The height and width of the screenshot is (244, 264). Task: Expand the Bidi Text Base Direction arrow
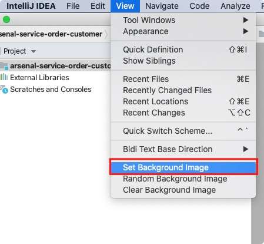pos(246,149)
